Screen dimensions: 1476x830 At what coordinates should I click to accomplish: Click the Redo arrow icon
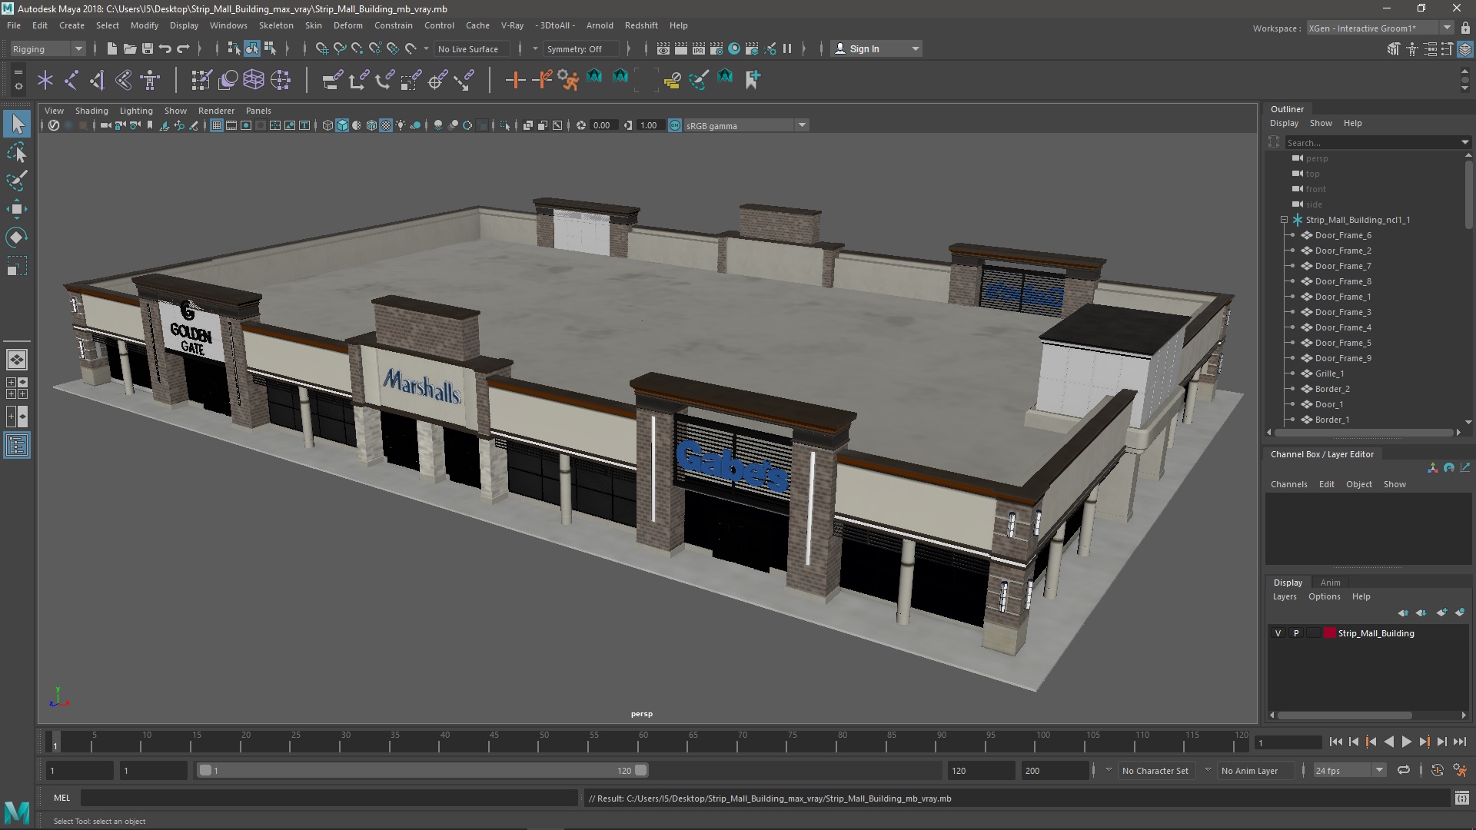click(183, 48)
